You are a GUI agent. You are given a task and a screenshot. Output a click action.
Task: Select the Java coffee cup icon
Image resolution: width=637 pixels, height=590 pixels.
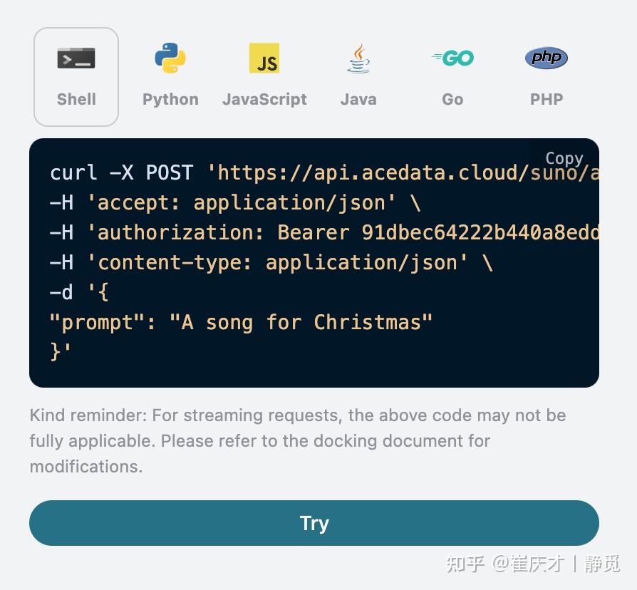358,58
